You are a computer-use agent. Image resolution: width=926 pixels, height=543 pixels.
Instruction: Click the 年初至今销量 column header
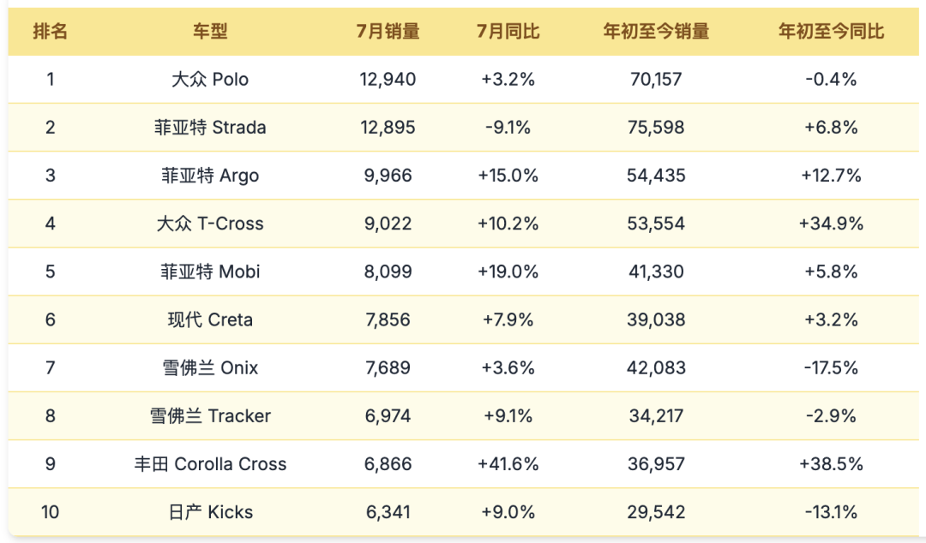click(656, 32)
